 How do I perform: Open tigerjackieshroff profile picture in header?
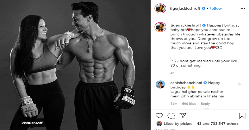pyautogui.click(x=160, y=8)
